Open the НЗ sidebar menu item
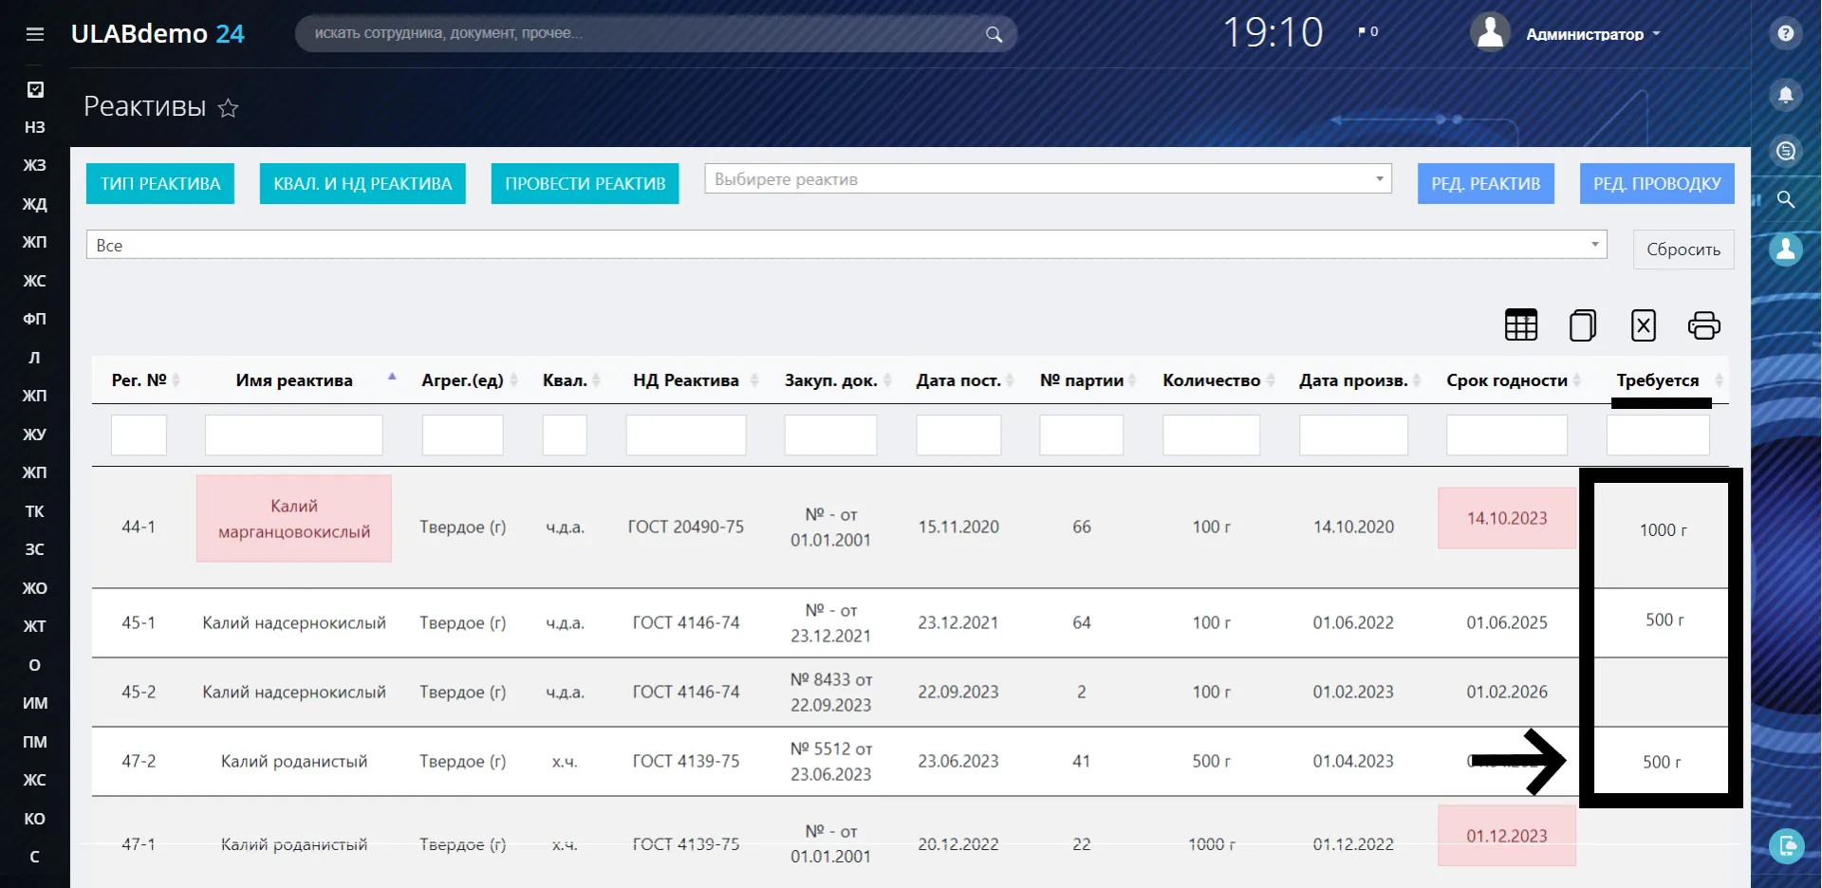Image resolution: width=1822 pixels, height=888 pixels. [x=35, y=127]
